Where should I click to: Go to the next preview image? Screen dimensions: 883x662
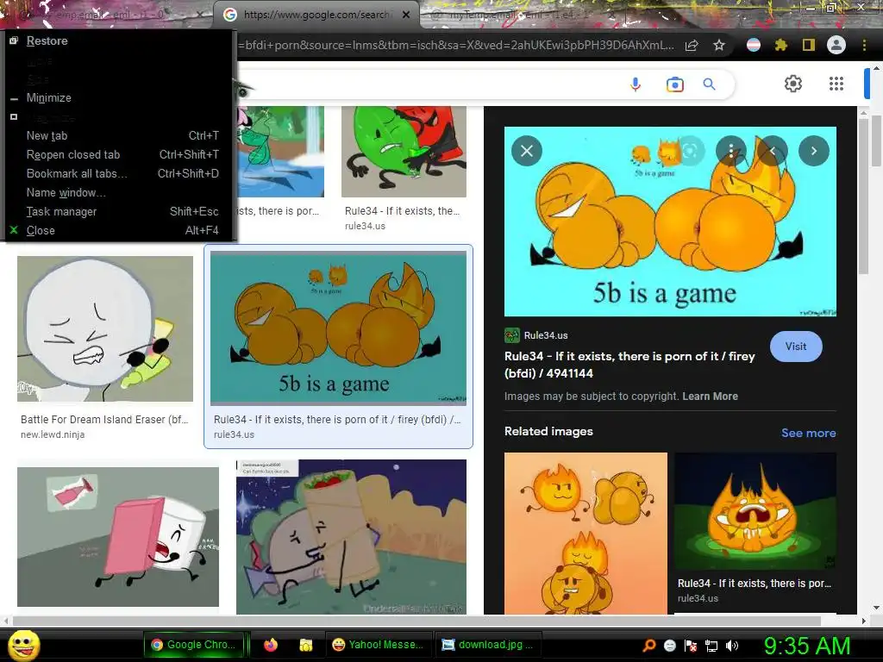[814, 151]
